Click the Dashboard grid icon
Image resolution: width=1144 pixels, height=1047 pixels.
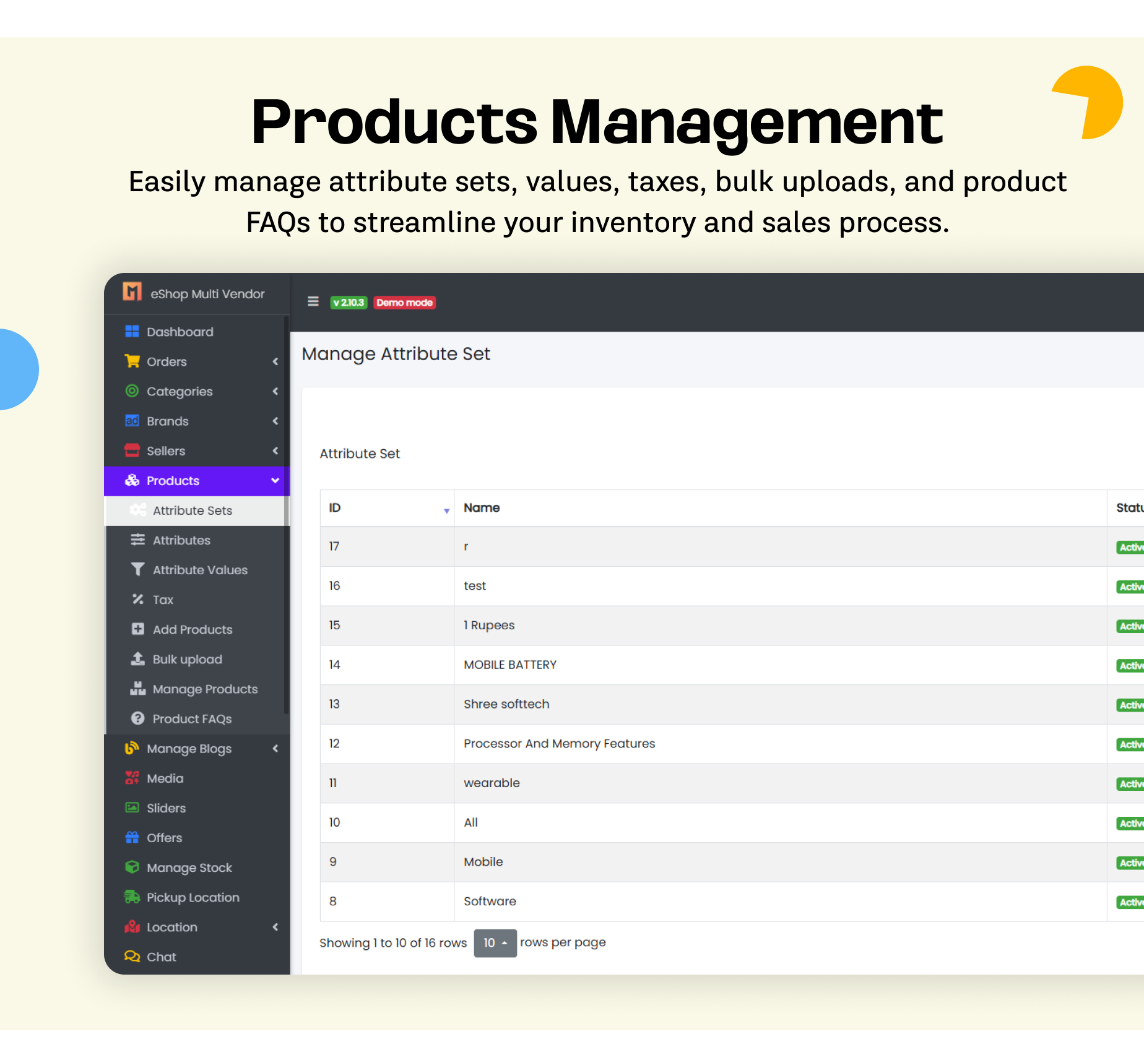[x=132, y=332]
